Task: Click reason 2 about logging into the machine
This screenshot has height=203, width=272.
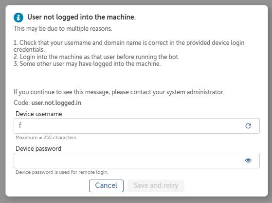Action: (x=96, y=57)
